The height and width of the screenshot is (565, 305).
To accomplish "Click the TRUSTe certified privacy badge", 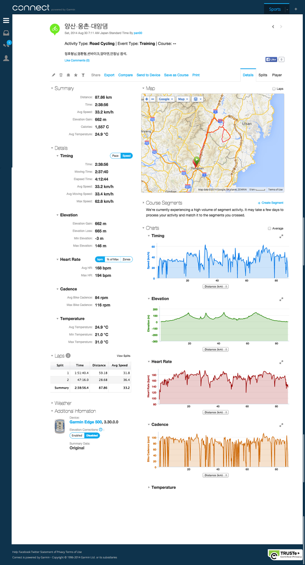I will (285, 555).
